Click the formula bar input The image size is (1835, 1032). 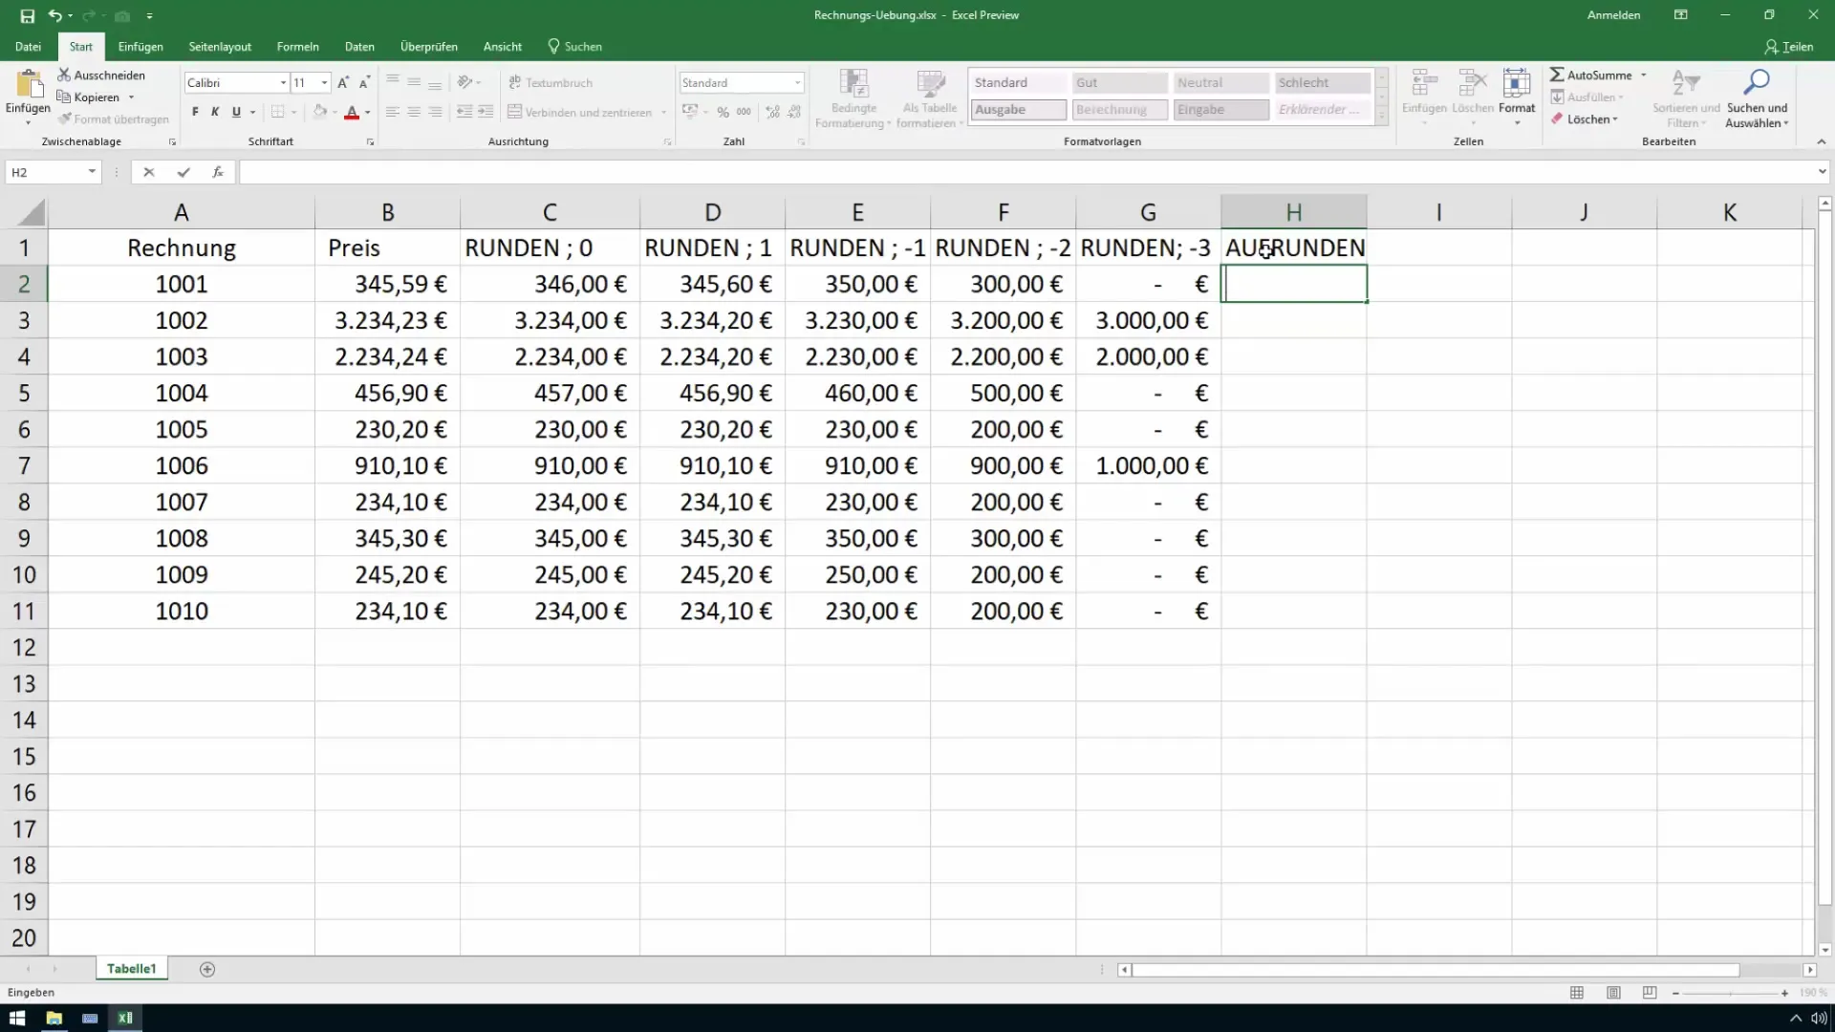point(1027,172)
